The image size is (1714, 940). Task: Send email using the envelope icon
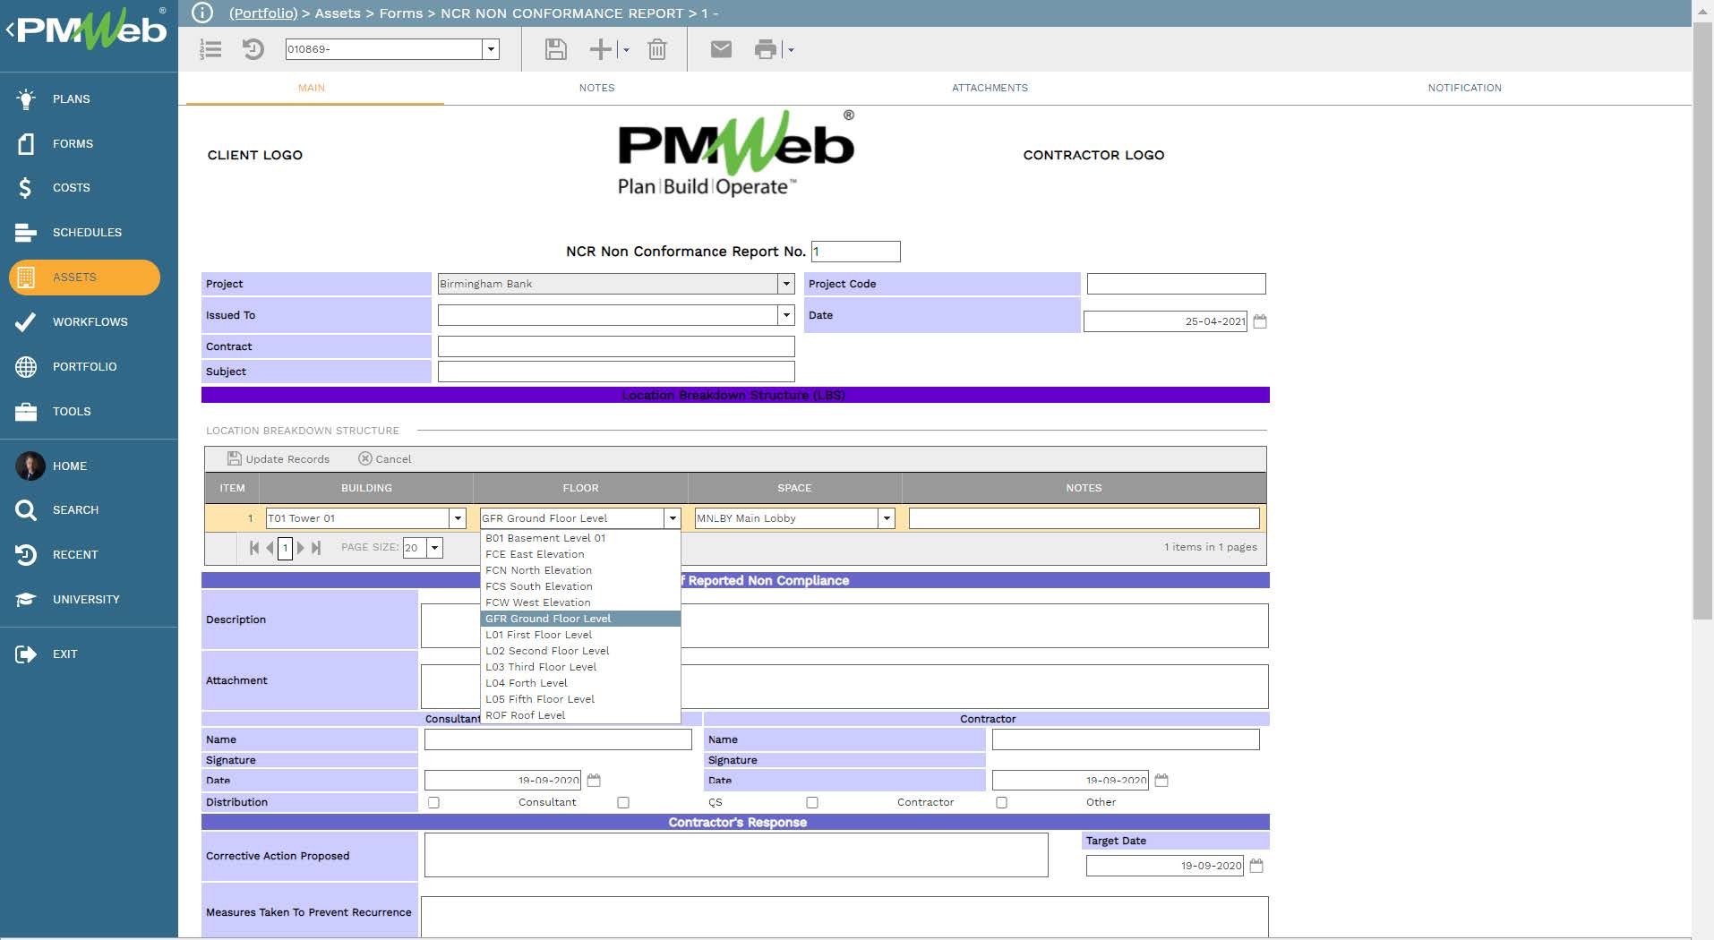pos(721,49)
